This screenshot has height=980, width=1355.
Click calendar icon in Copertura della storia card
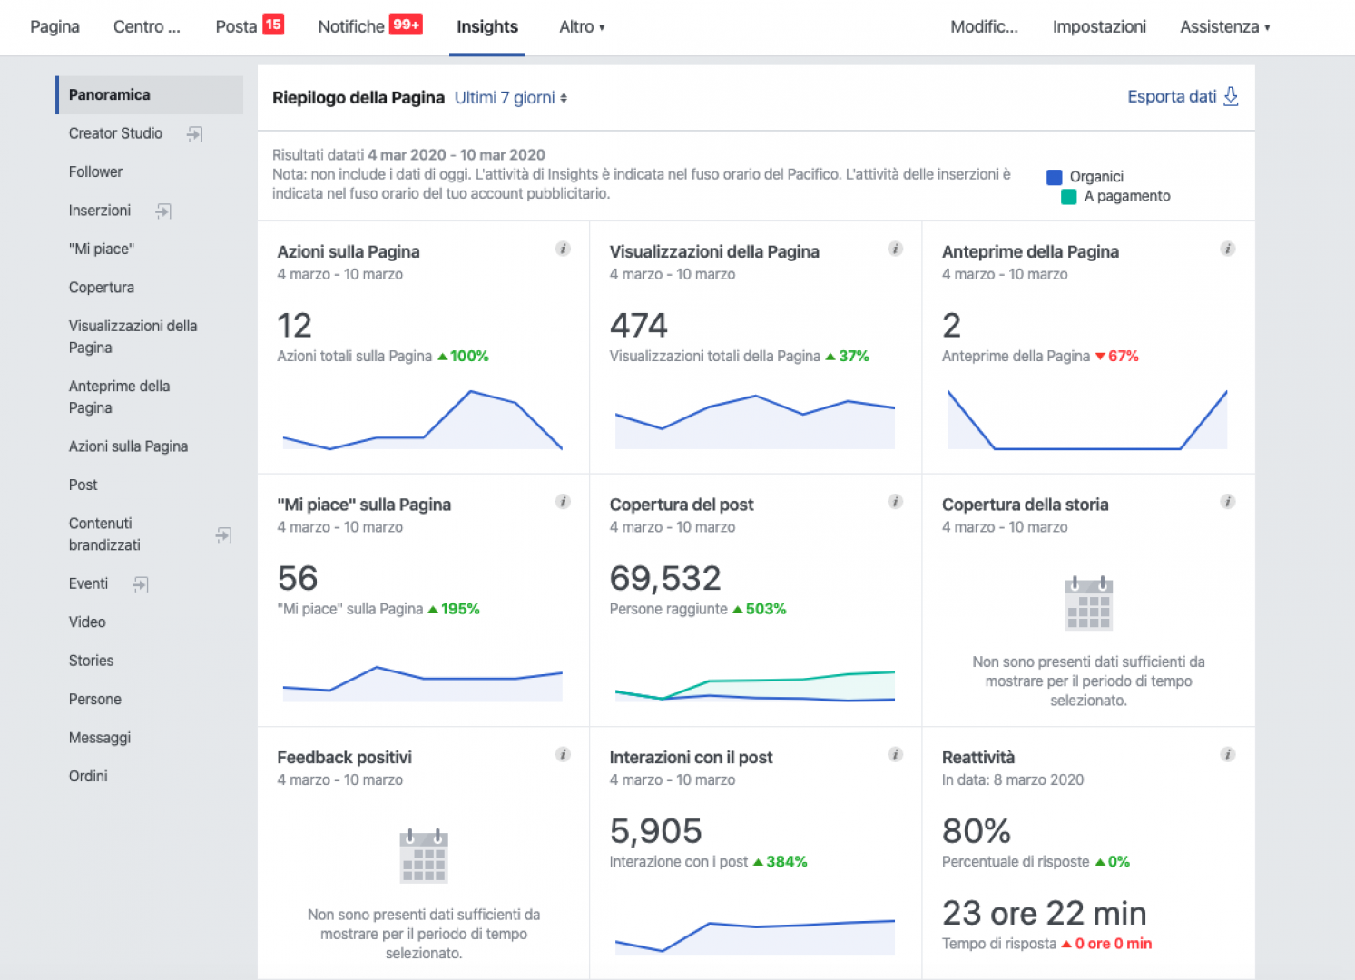click(x=1088, y=603)
